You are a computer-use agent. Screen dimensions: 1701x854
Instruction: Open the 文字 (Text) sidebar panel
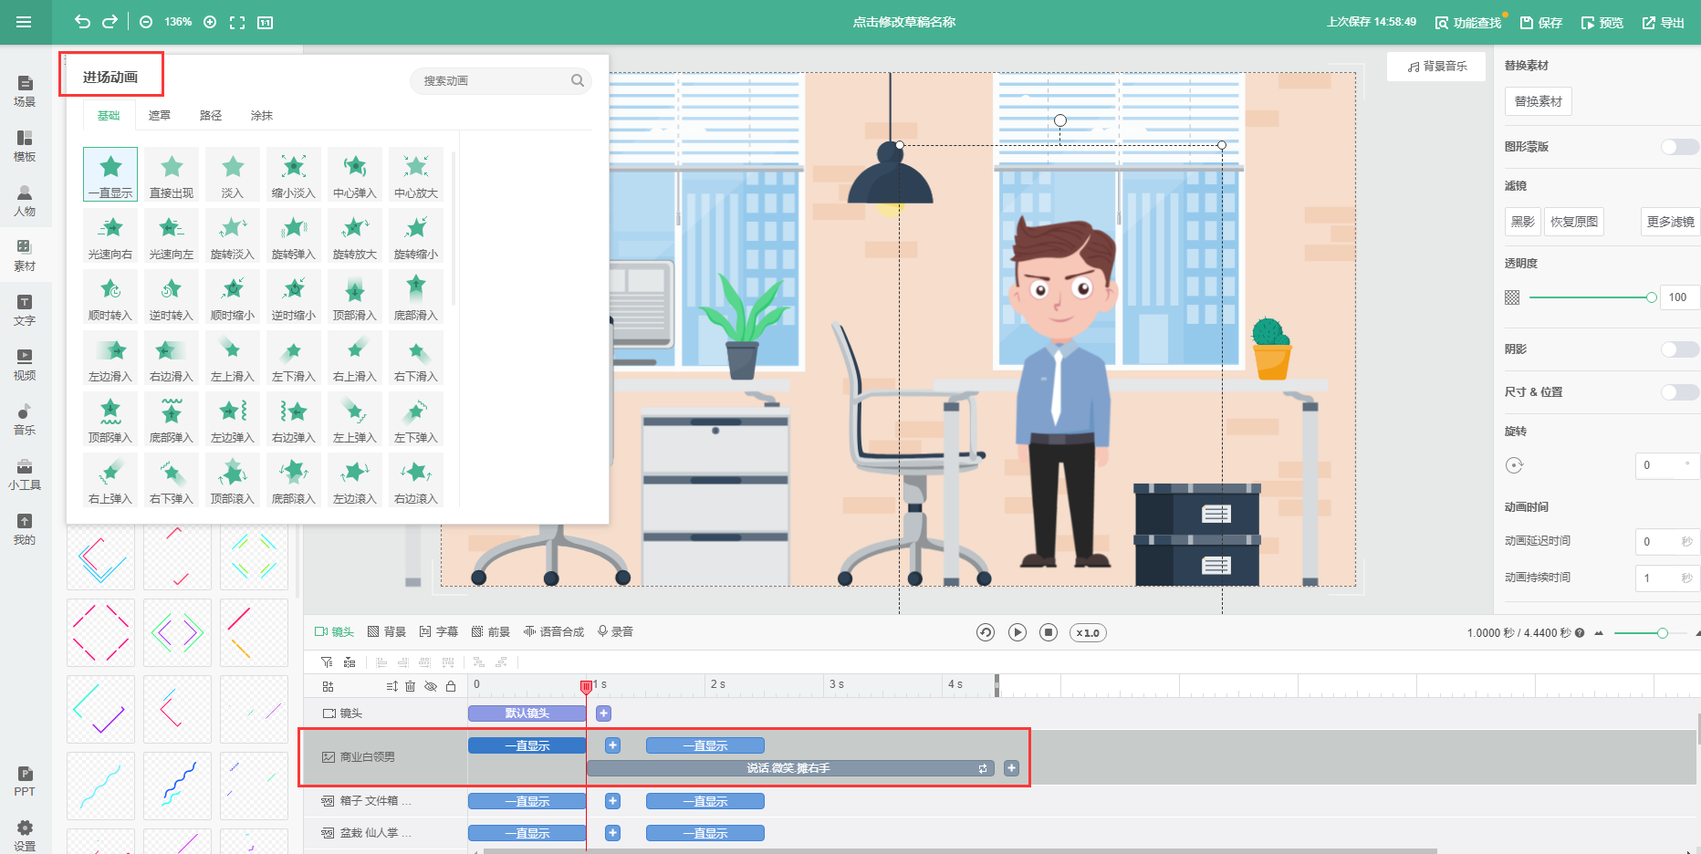point(25,310)
